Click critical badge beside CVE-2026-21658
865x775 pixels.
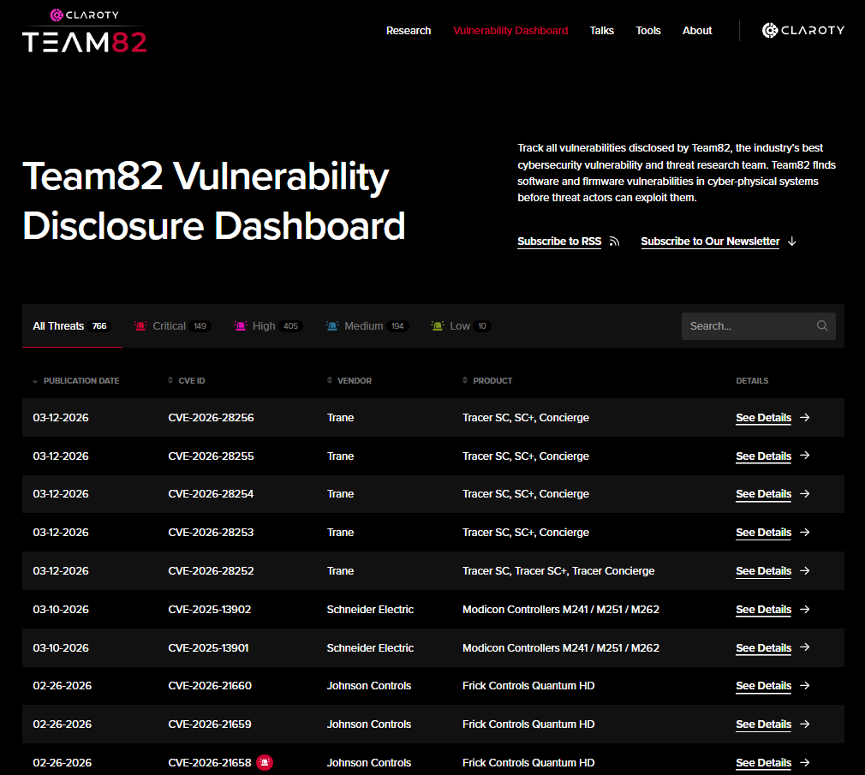tap(265, 762)
